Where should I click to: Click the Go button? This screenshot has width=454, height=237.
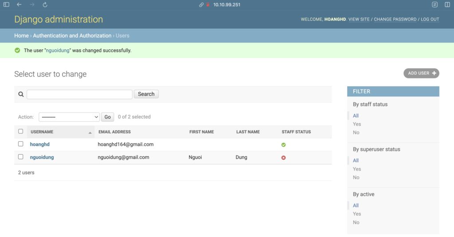pyautogui.click(x=107, y=117)
